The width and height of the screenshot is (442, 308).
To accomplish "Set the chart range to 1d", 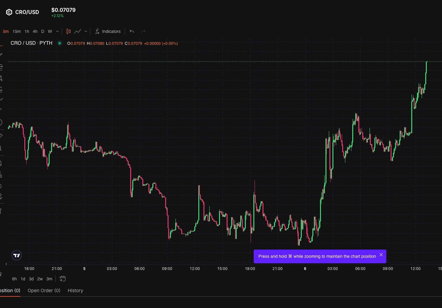I will 23,279.
